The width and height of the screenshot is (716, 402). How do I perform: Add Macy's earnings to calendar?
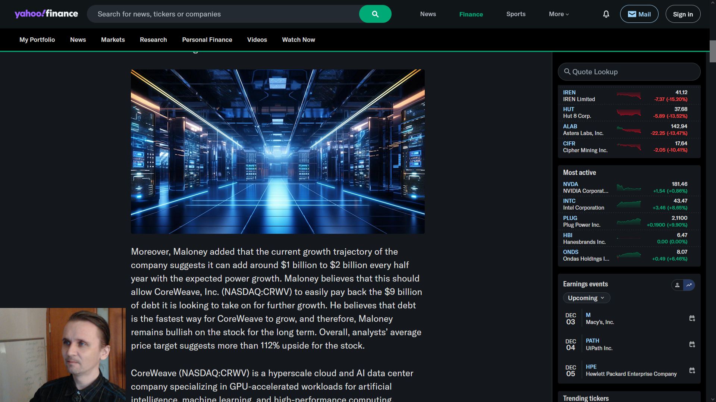point(692,318)
